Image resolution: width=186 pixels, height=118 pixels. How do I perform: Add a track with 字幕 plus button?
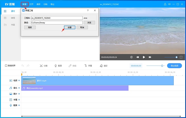click(x=19, y=100)
